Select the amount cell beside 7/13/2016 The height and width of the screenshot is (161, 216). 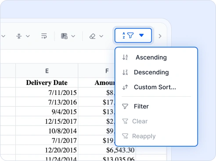pos(97,102)
